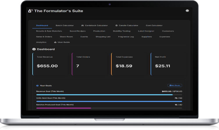Click the Dashboard heading gauge icon
This screenshot has height=130, width=219.
[x=34, y=49]
